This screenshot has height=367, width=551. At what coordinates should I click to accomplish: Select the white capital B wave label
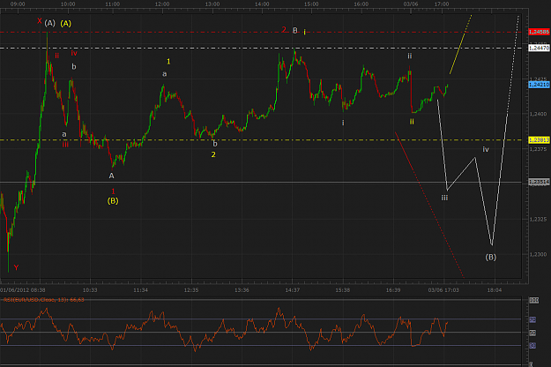pyautogui.click(x=295, y=31)
